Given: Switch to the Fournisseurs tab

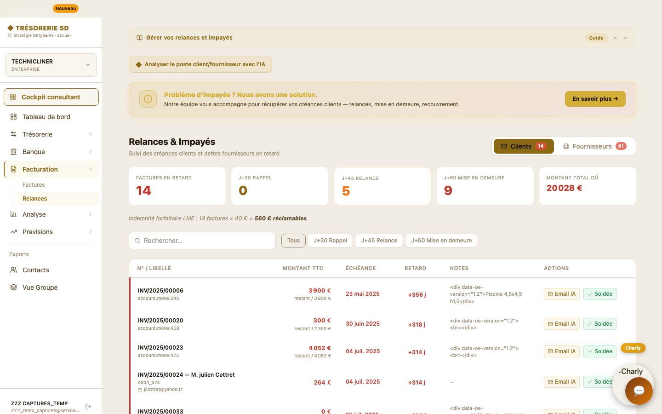Looking at the screenshot, I should [x=594, y=146].
